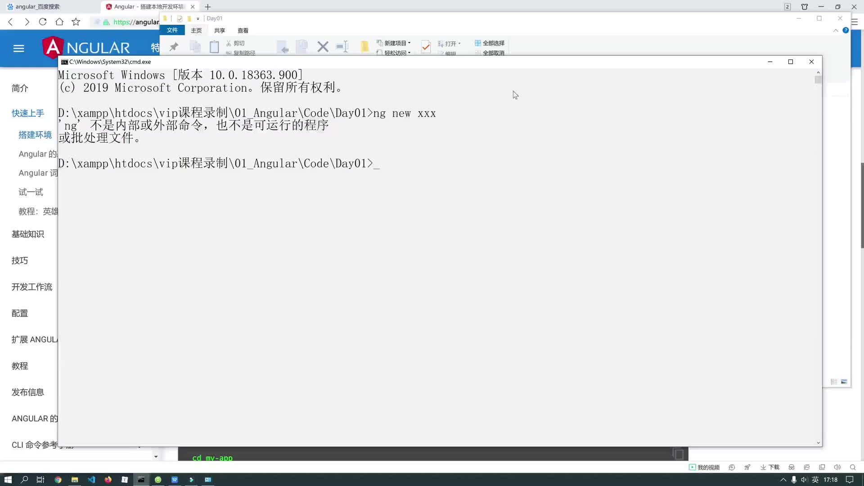The image size is (864, 486).
Task: Open Explorer quick access toolbar dropdown
Action: 198,18
